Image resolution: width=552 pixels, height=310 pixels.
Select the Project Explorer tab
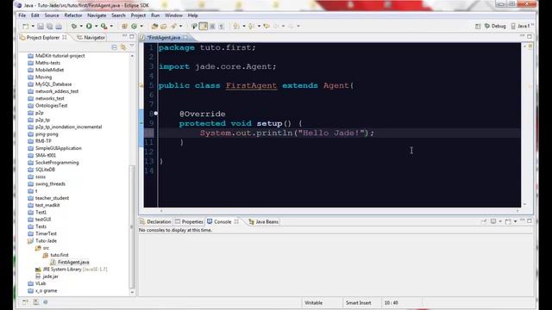pyautogui.click(x=43, y=37)
